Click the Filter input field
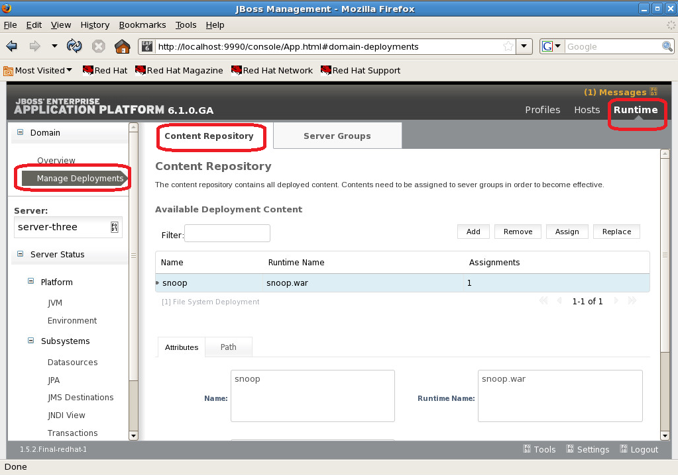Viewport: 678px width, 475px height. click(227, 234)
